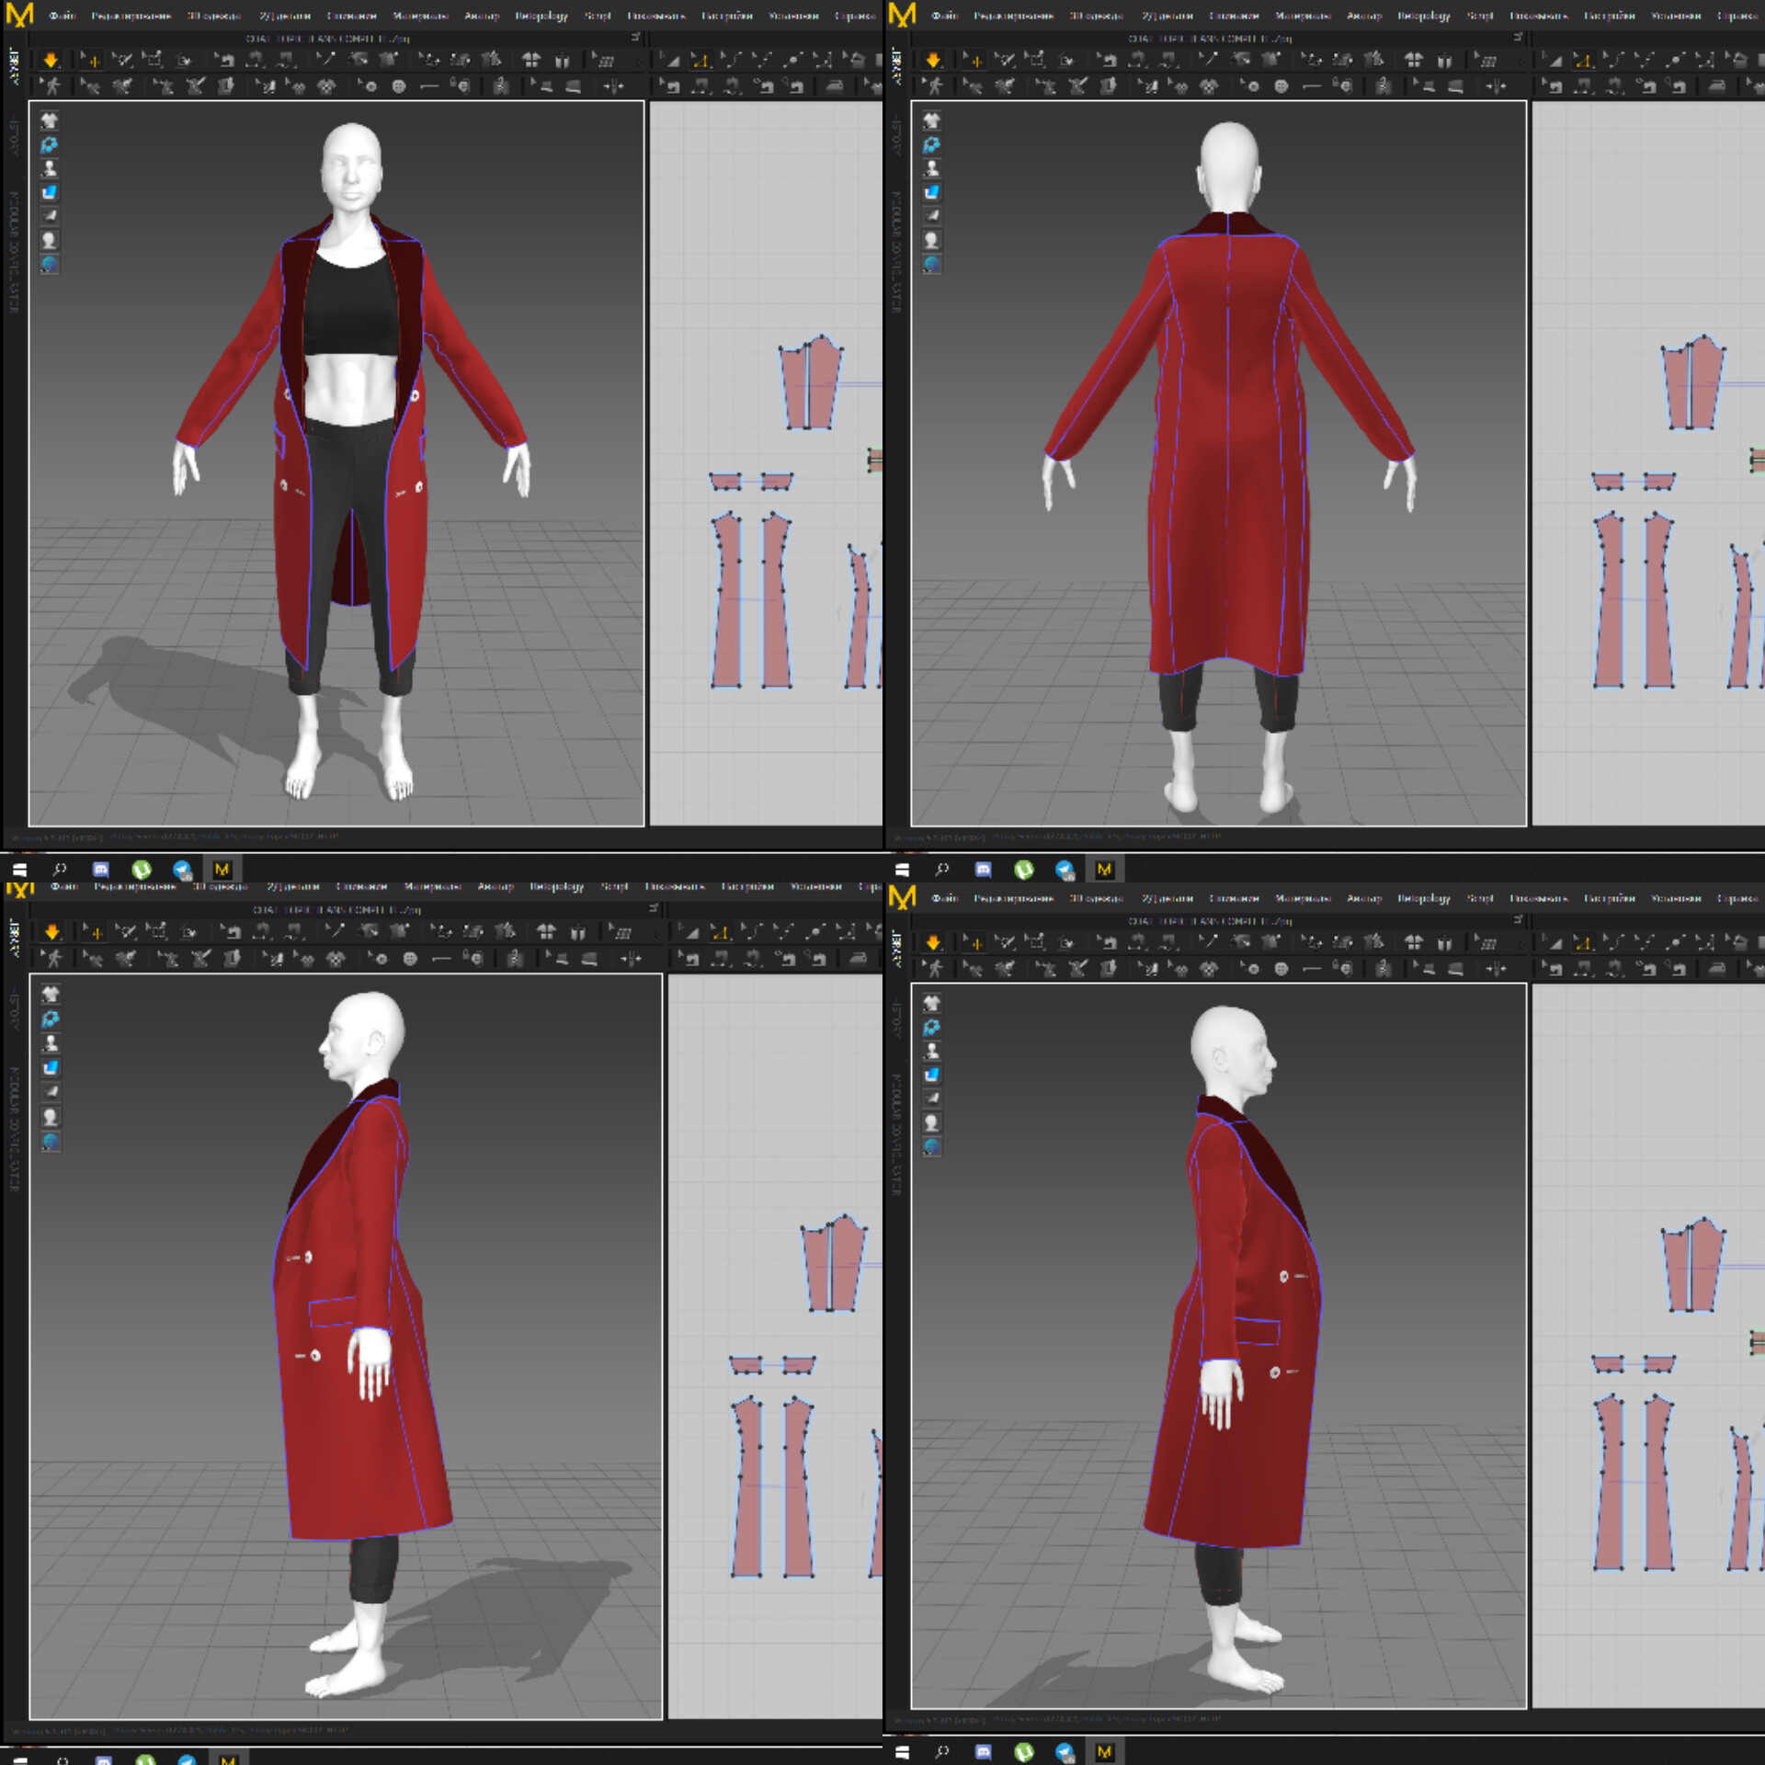This screenshot has height=1765, width=1765.
Task: Toggle environment display with the globe icon
Action: [51, 266]
